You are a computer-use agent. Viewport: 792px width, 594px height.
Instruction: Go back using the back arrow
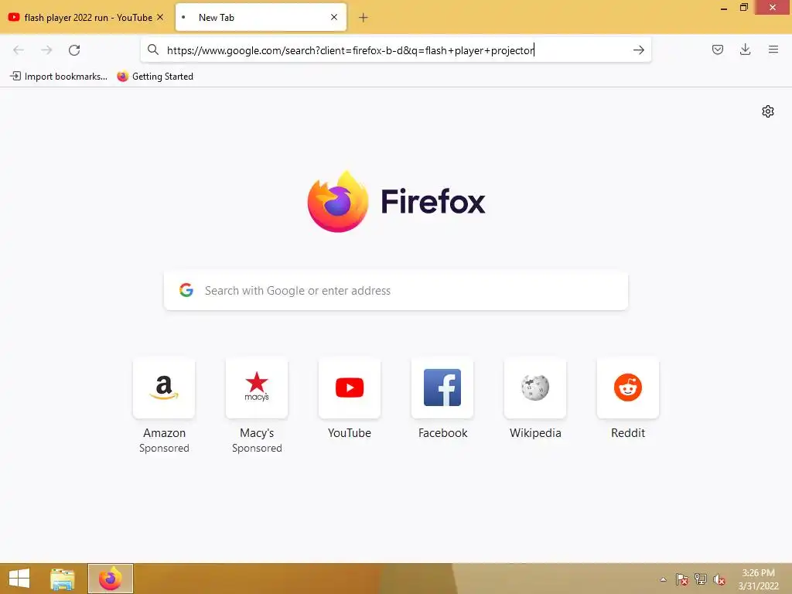[19, 50]
